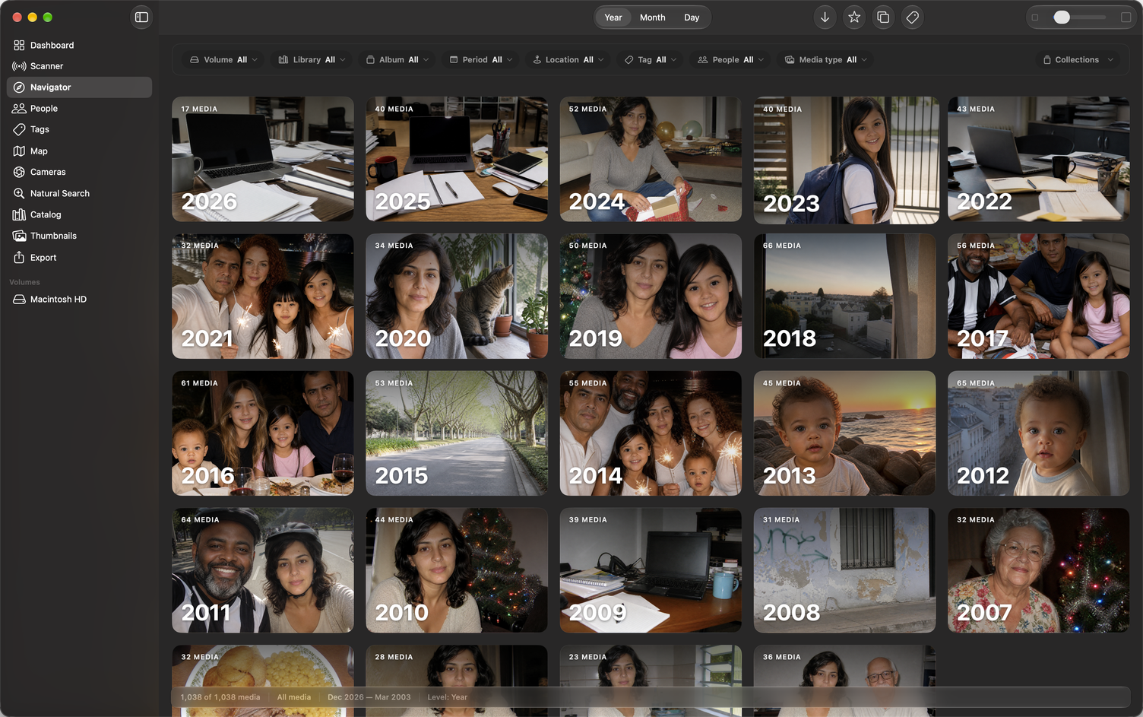Open the 2024 year thumbnail

tap(651, 159)
